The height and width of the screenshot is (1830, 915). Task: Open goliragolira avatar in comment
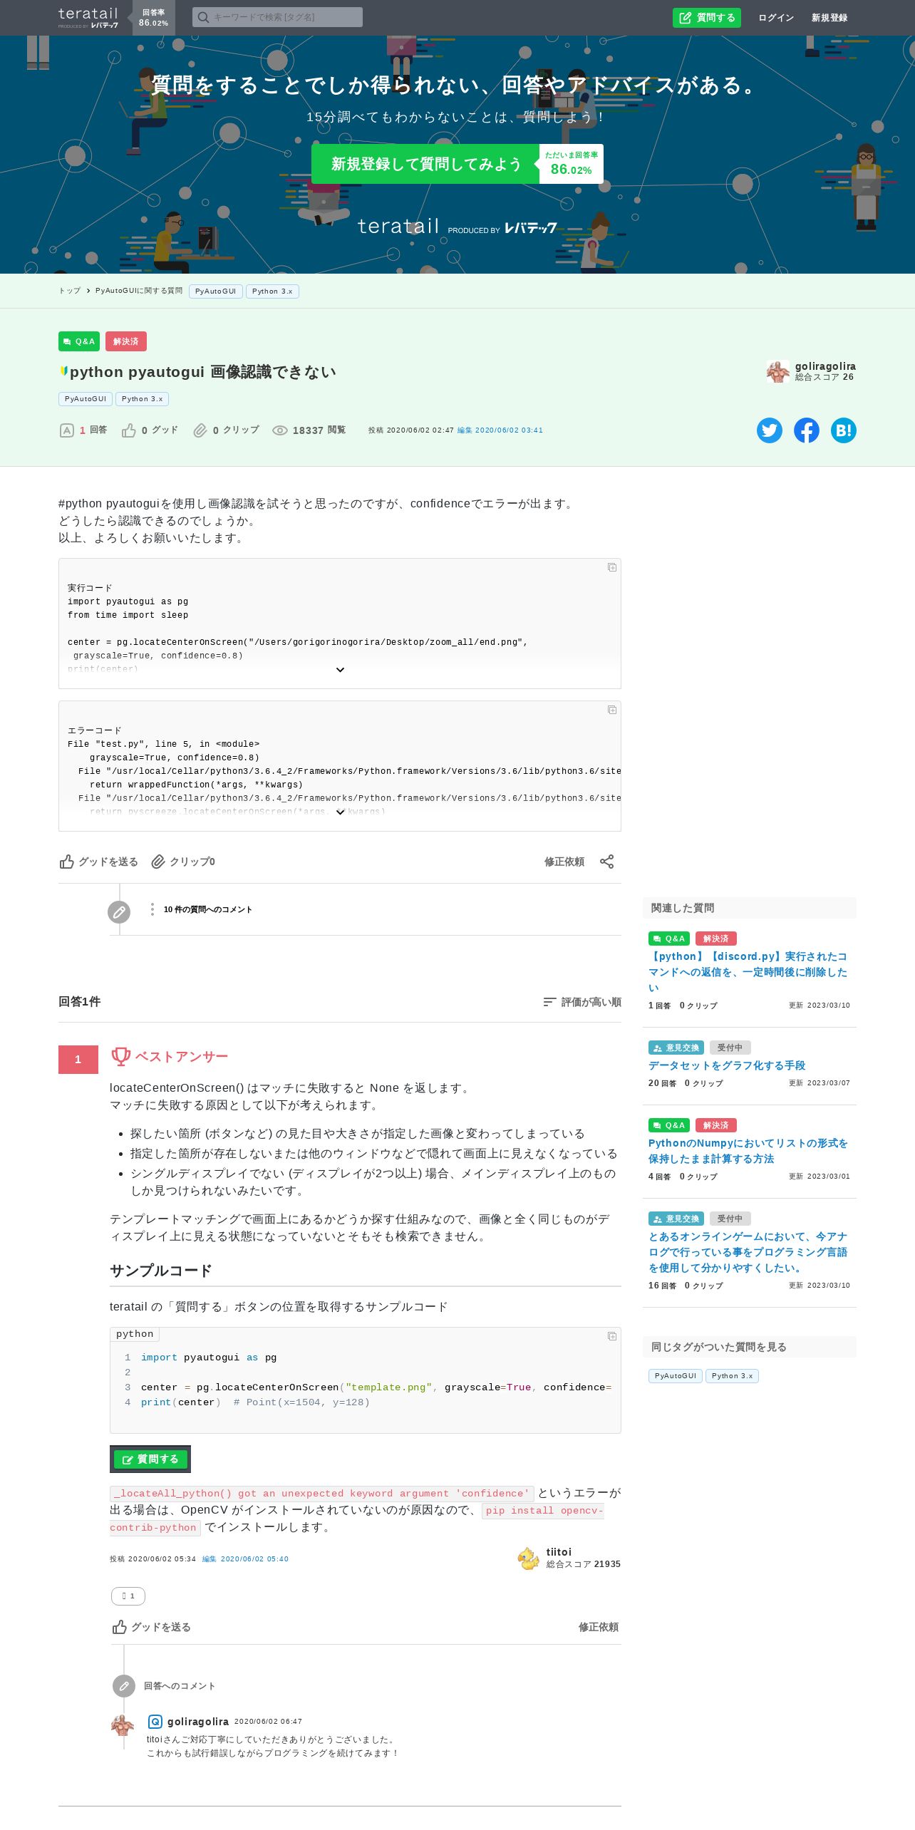pos(123,1725)
